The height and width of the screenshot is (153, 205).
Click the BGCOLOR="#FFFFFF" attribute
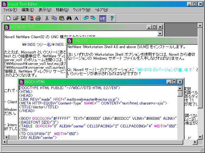click(x=51, y=119)
